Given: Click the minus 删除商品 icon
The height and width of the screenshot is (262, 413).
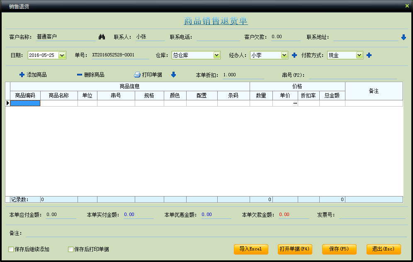Looking at the screenshot, I should [x=80, y=75].
